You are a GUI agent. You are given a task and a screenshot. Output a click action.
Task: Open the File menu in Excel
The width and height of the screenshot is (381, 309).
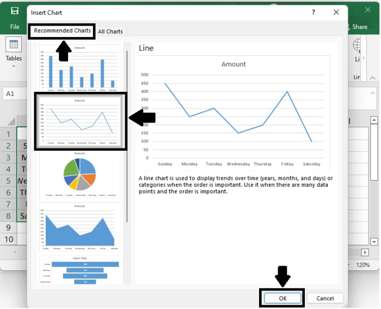(x=15, y=27)
